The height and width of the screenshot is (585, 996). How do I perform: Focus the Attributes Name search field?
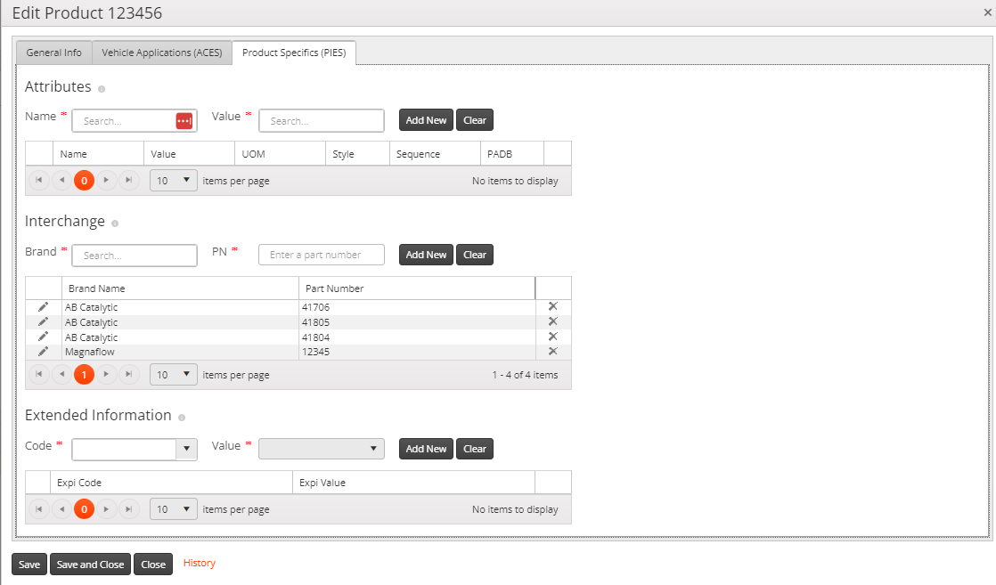pos(123,121)
